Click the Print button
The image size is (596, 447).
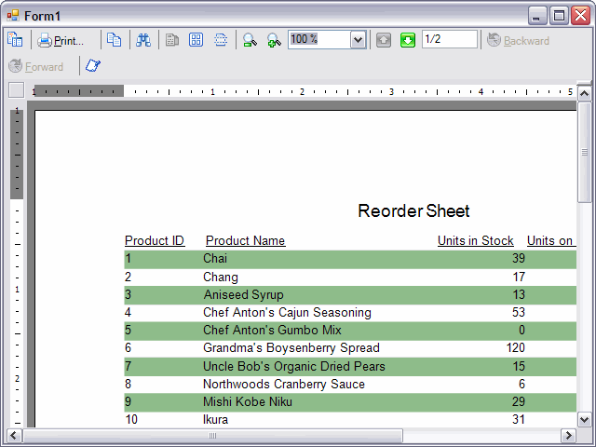point(61,40)
